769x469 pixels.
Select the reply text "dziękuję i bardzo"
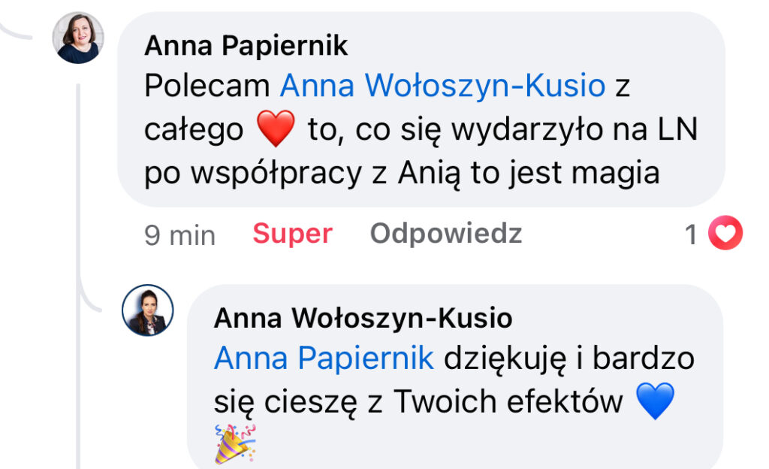point(569,359)
